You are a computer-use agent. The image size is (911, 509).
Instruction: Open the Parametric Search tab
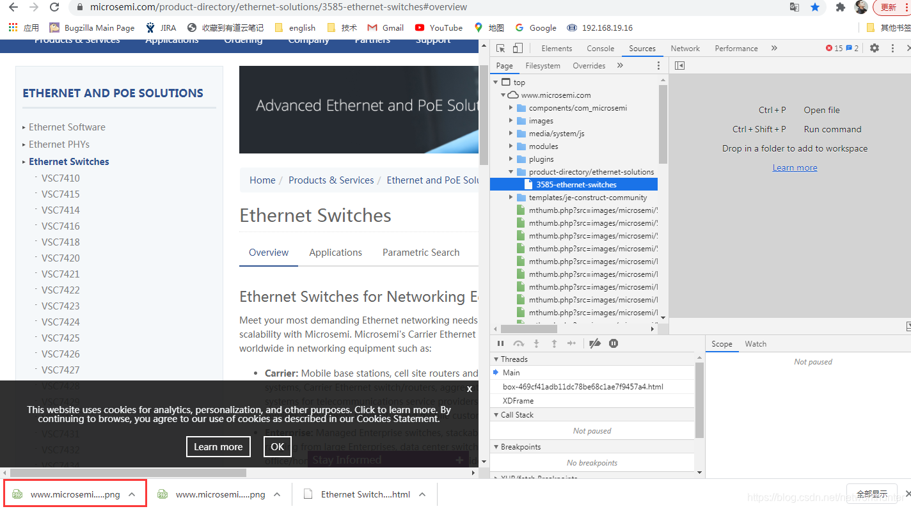click(x=421, y=253)
